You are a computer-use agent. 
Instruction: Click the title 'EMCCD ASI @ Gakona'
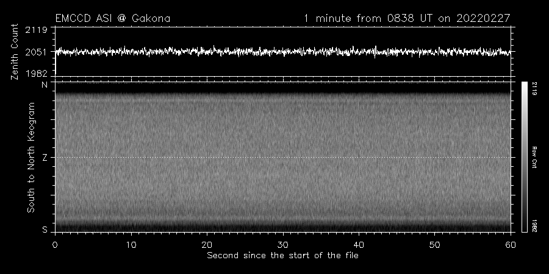click(113, 18)
